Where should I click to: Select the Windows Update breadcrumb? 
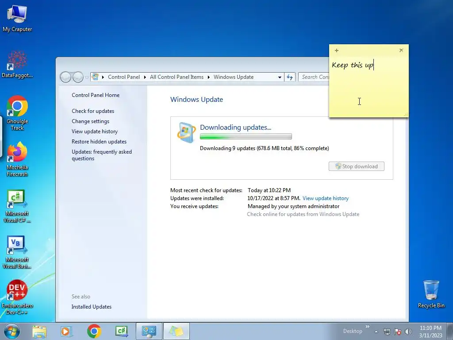[x=234, y=77]
